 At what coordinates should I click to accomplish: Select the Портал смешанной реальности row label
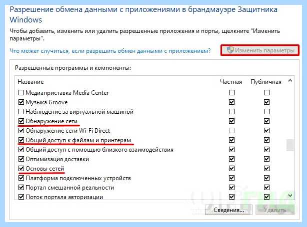69,188
